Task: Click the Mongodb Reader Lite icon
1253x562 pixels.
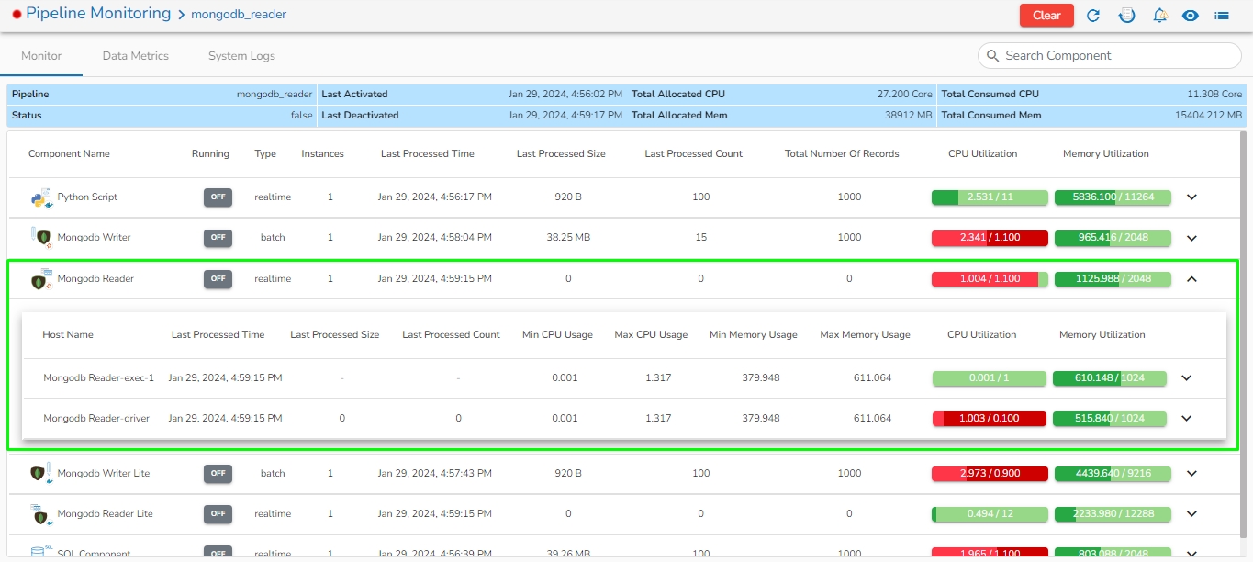Action: click(39, 513)
